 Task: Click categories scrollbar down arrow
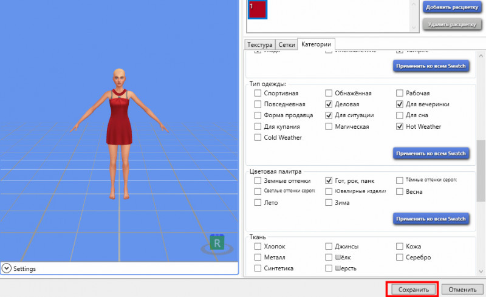481,271
